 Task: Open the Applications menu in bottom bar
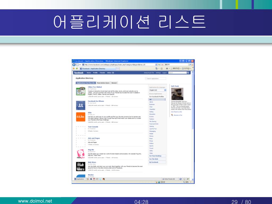79,179
